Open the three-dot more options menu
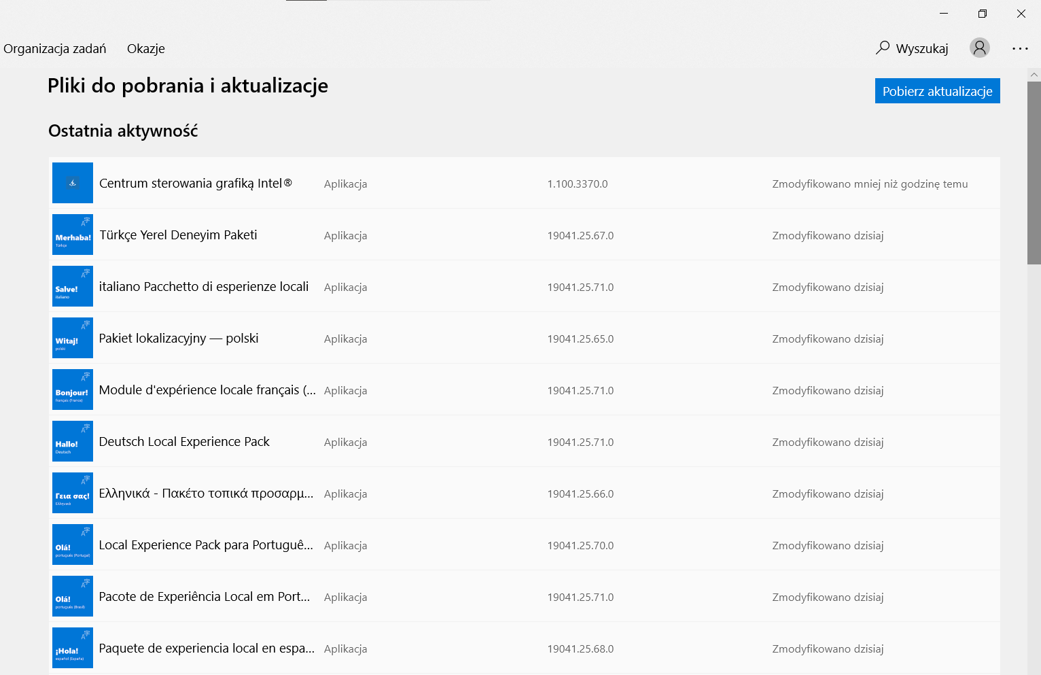Image resolution: width=1041 pixels, height=675 pixels. tap(1020, 48)
